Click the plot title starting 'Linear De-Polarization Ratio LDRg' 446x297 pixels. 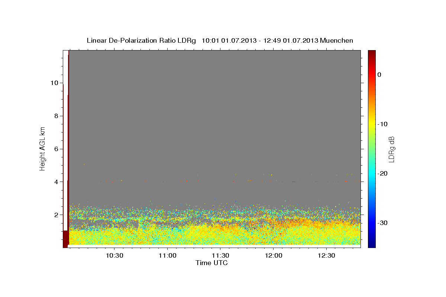(x=220, y=40)
